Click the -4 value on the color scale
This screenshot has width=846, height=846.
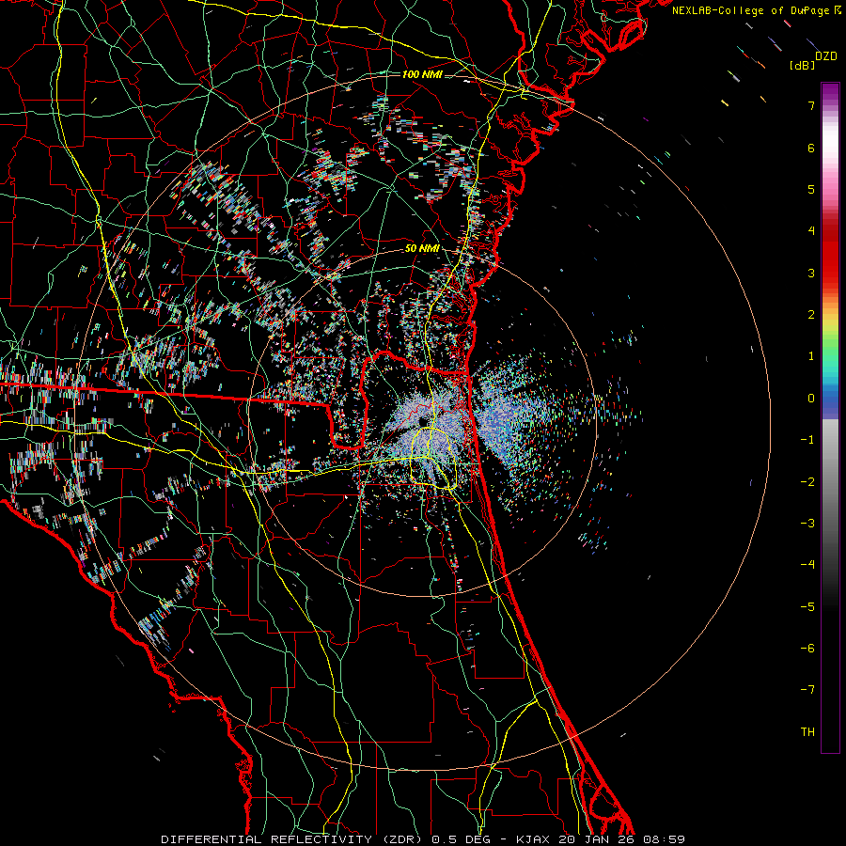[807, 565]
